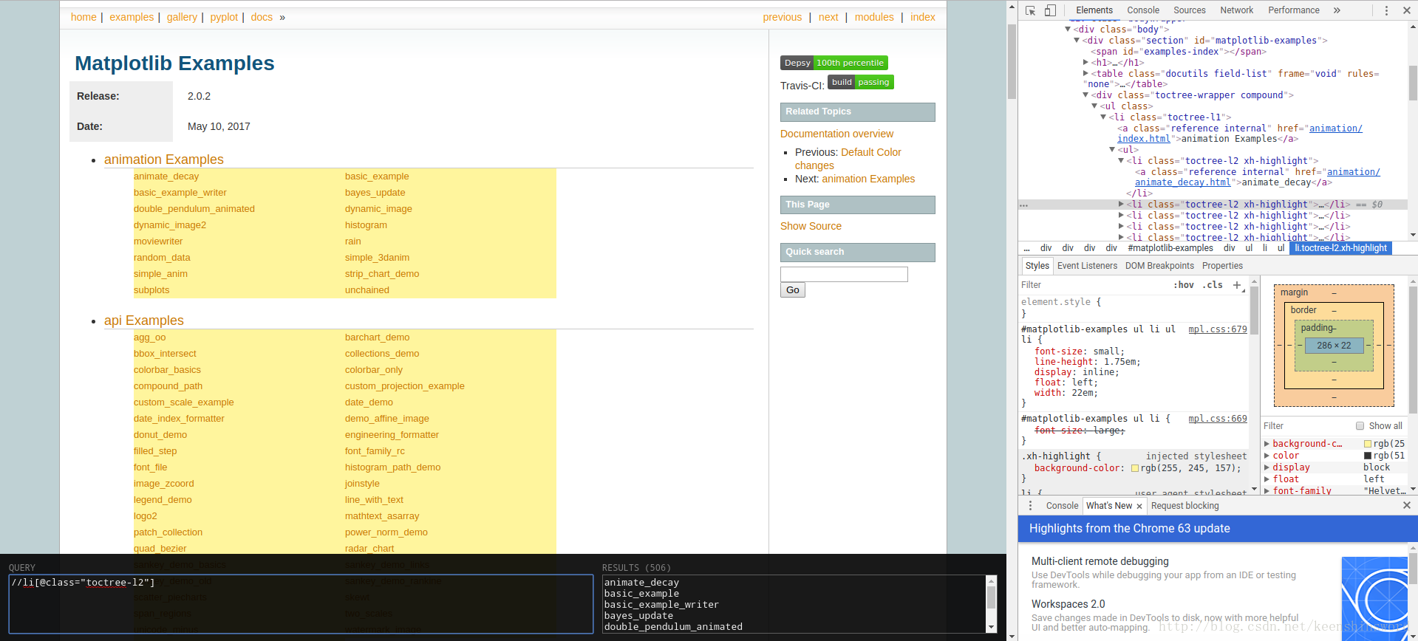Open the strip_chart_demo example link
This screenshot has height=641, width=1418.
(x=382, y=274)
